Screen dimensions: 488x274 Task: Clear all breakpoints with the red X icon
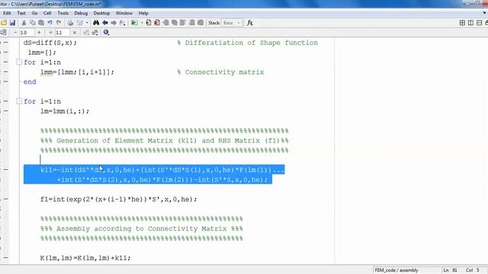[157, 23]
